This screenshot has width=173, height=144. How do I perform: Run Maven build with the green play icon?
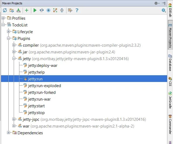pos(35,11)
